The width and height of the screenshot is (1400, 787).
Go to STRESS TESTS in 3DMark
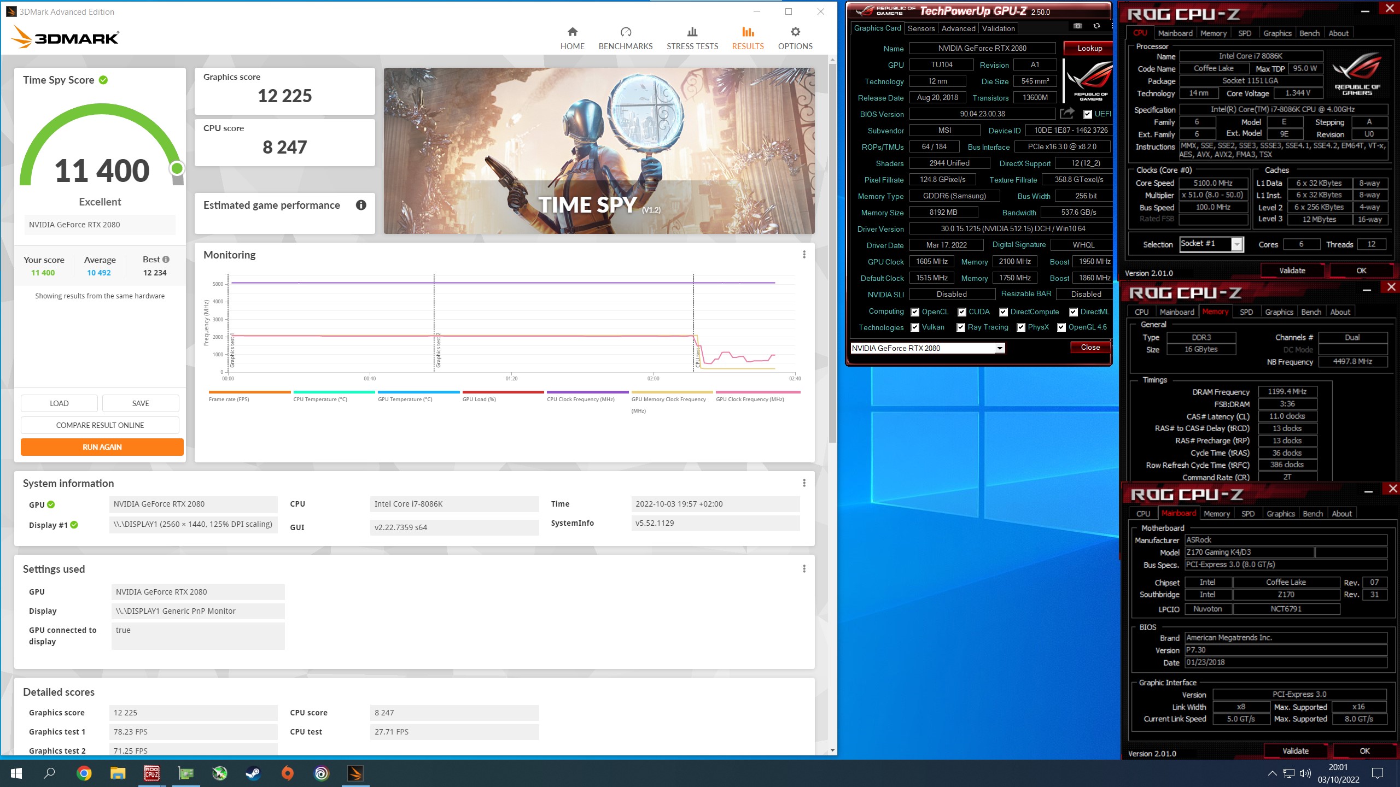[692, 38]
